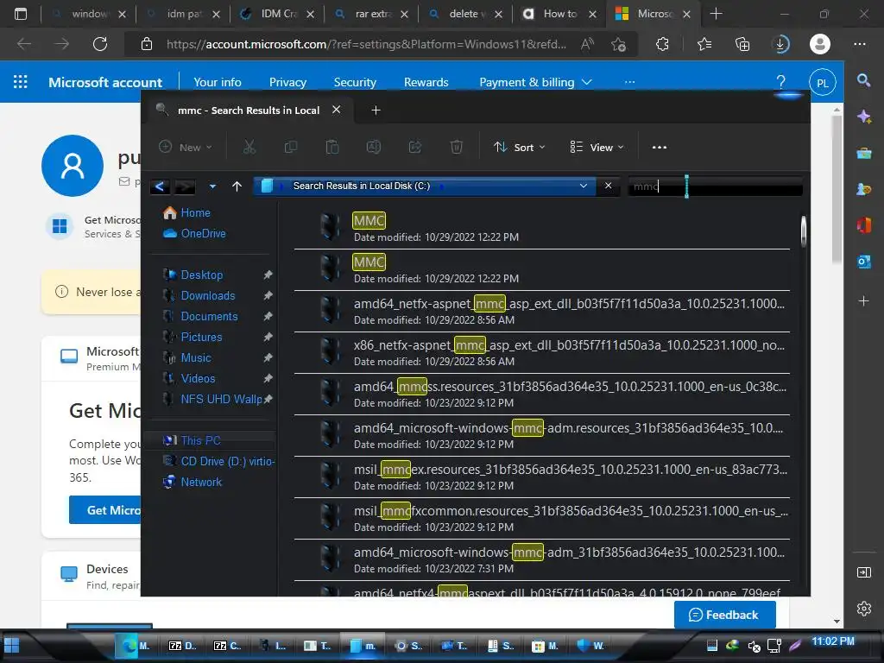Show more Microsoft account navigation items

tap(629, 82)
